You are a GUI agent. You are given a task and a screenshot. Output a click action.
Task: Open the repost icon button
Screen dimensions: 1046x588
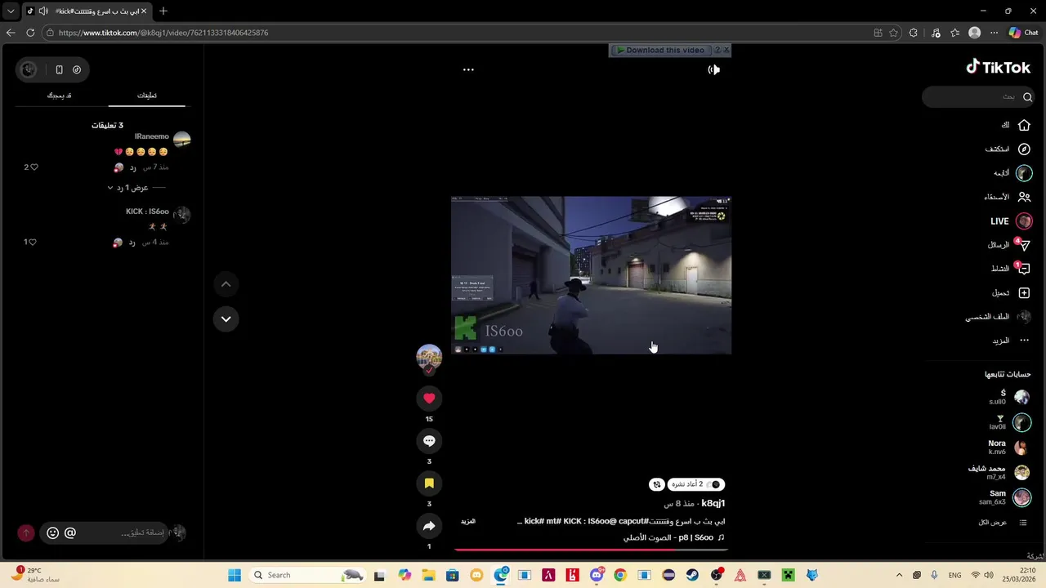pyautogui.click(x=657, y=484)
